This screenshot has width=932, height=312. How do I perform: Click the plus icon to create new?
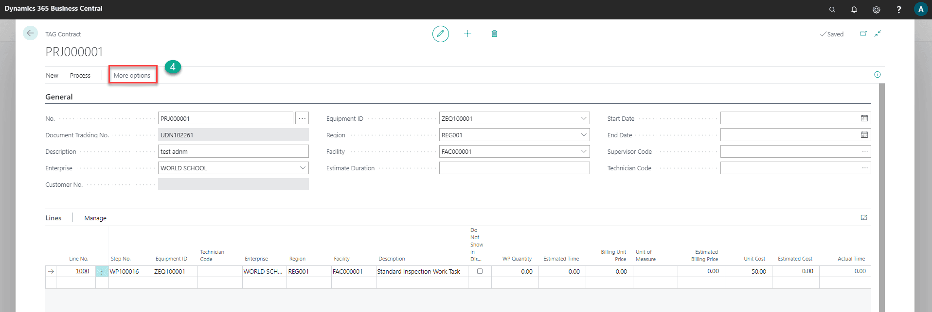[x=467, y=33]
